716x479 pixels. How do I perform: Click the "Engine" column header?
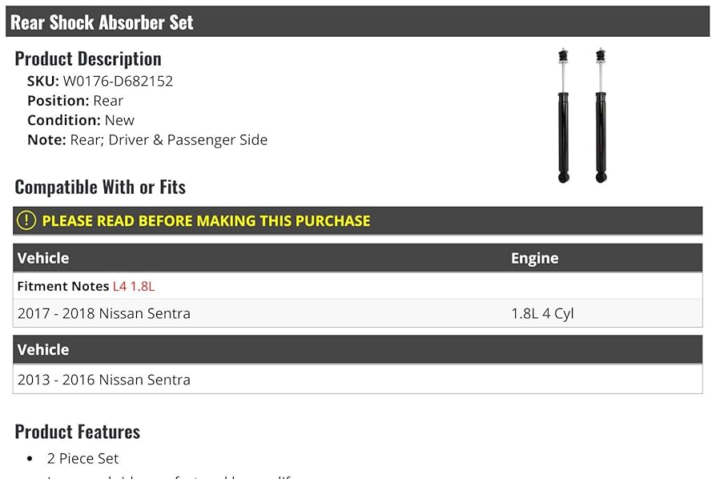pyautogui.click(x=534, y=258)
